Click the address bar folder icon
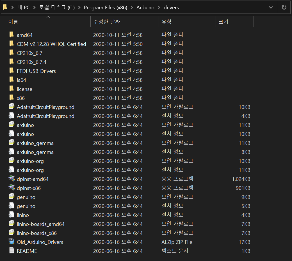The width and height of the screenshot is (292, 261). [x=5, y=7]
